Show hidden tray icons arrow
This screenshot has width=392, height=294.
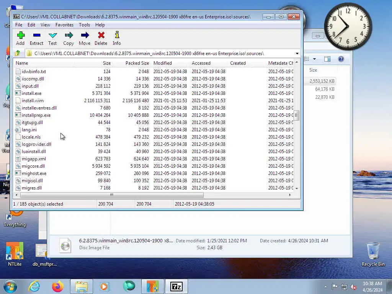[x=325, y=287]
